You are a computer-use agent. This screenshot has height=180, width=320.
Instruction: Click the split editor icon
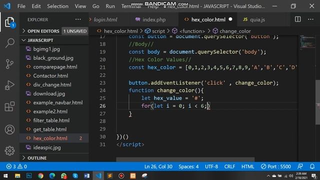pos(298,19)
